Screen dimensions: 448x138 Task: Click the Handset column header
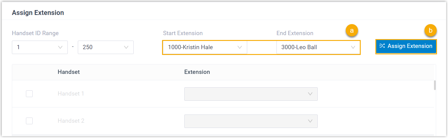[69, 72]
